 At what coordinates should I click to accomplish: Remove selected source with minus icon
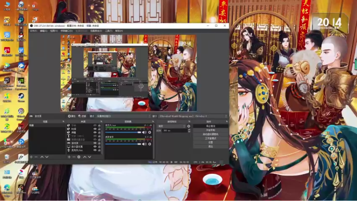[x=74, y=157]
